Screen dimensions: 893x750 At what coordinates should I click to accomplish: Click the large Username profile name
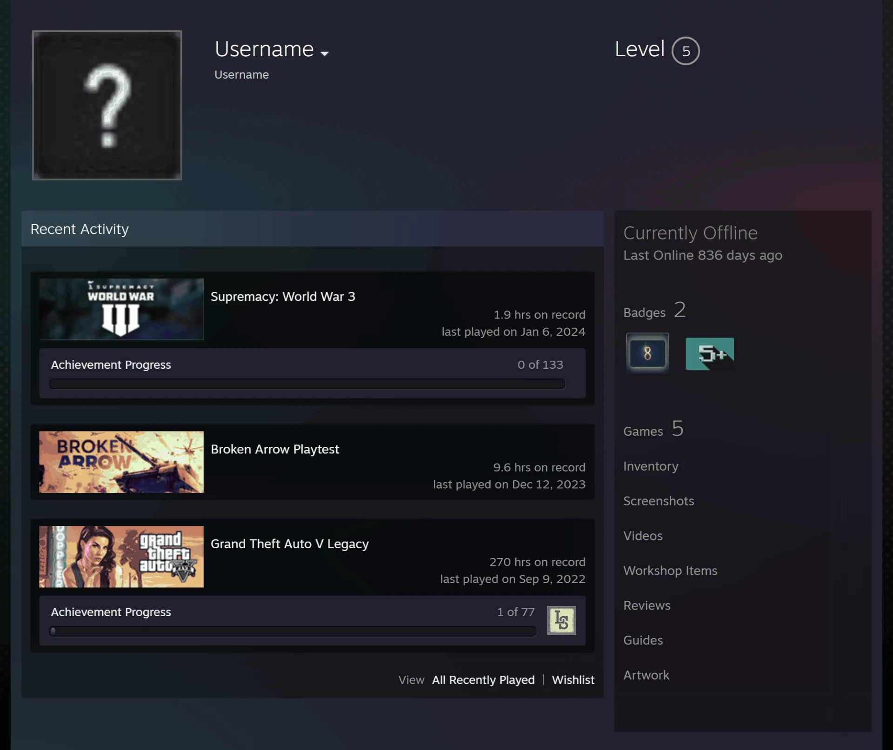click(x=264, y=49)
